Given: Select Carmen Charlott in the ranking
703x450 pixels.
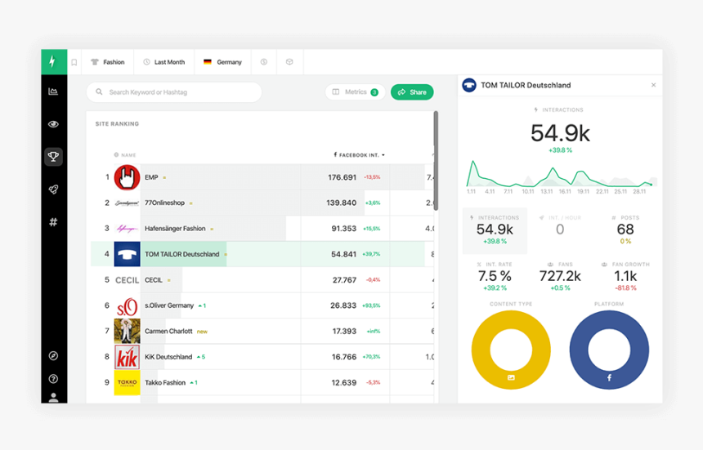Looking at the screenshot, I should 262,332.
